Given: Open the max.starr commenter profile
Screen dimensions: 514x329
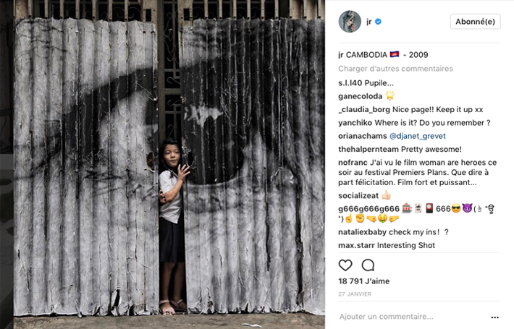Looking at the screenshot, I should 356,246.
